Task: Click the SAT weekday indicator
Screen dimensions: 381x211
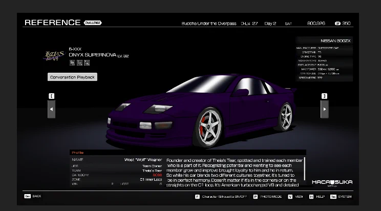Action: (x=288, y=24)
